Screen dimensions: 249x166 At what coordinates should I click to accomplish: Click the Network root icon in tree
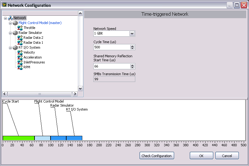(x=10, y=18)
